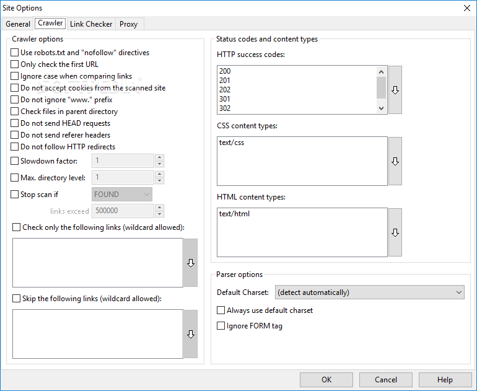Image resolution: width=477 pixels, height=391 pixels.
Task: Confirm settings with OK button
Action: point(326,380)
